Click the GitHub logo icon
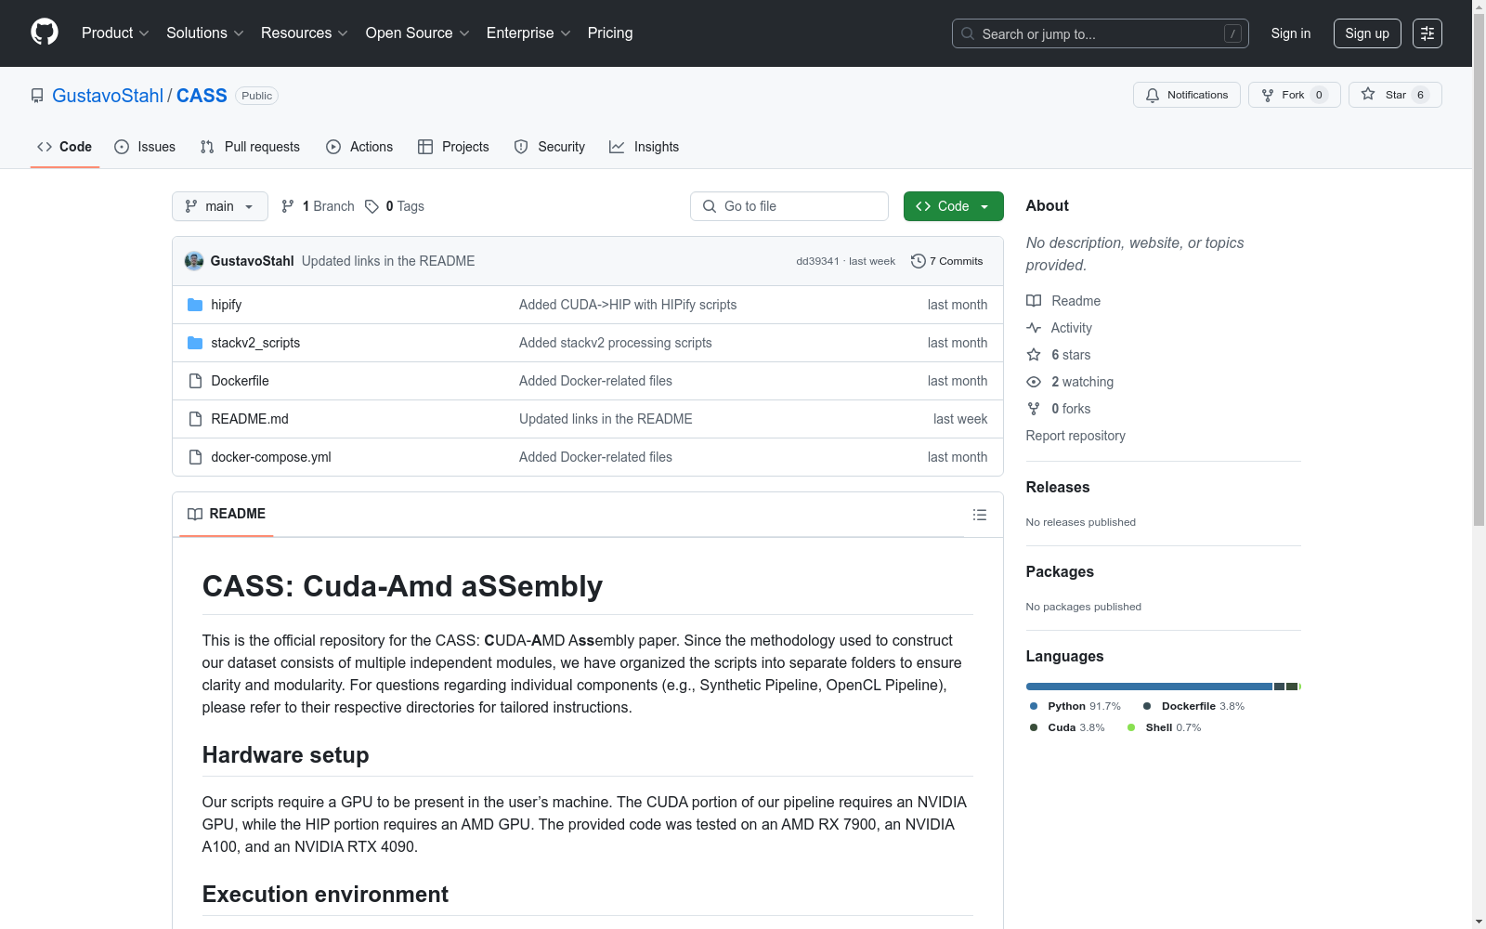This screenshot has height=929, width=1486. (45, 33)
